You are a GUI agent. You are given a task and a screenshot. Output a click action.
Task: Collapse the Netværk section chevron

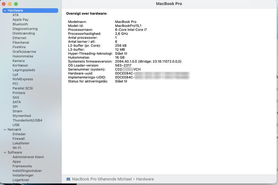click(x=5, y=130)
